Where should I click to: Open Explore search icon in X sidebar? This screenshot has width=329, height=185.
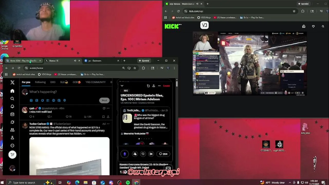tap(12, 99)
